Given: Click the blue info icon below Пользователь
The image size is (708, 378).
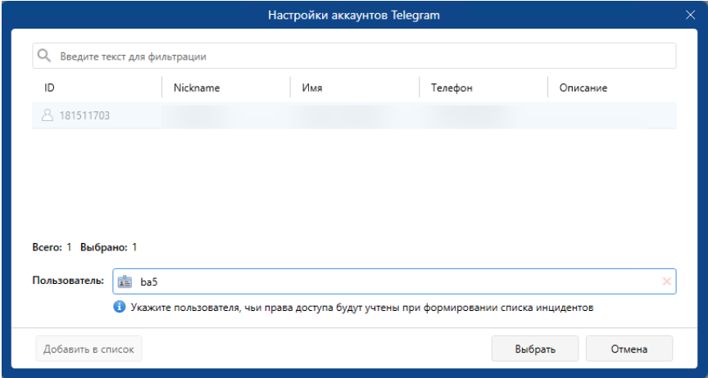Looking at the screenshot, I should (119, 308).
